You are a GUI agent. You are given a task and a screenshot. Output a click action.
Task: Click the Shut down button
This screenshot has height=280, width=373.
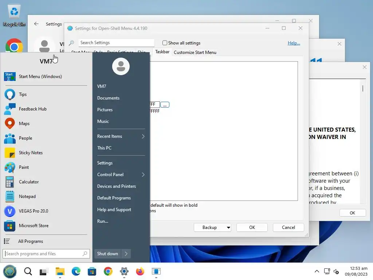click(x=107, y=254)
